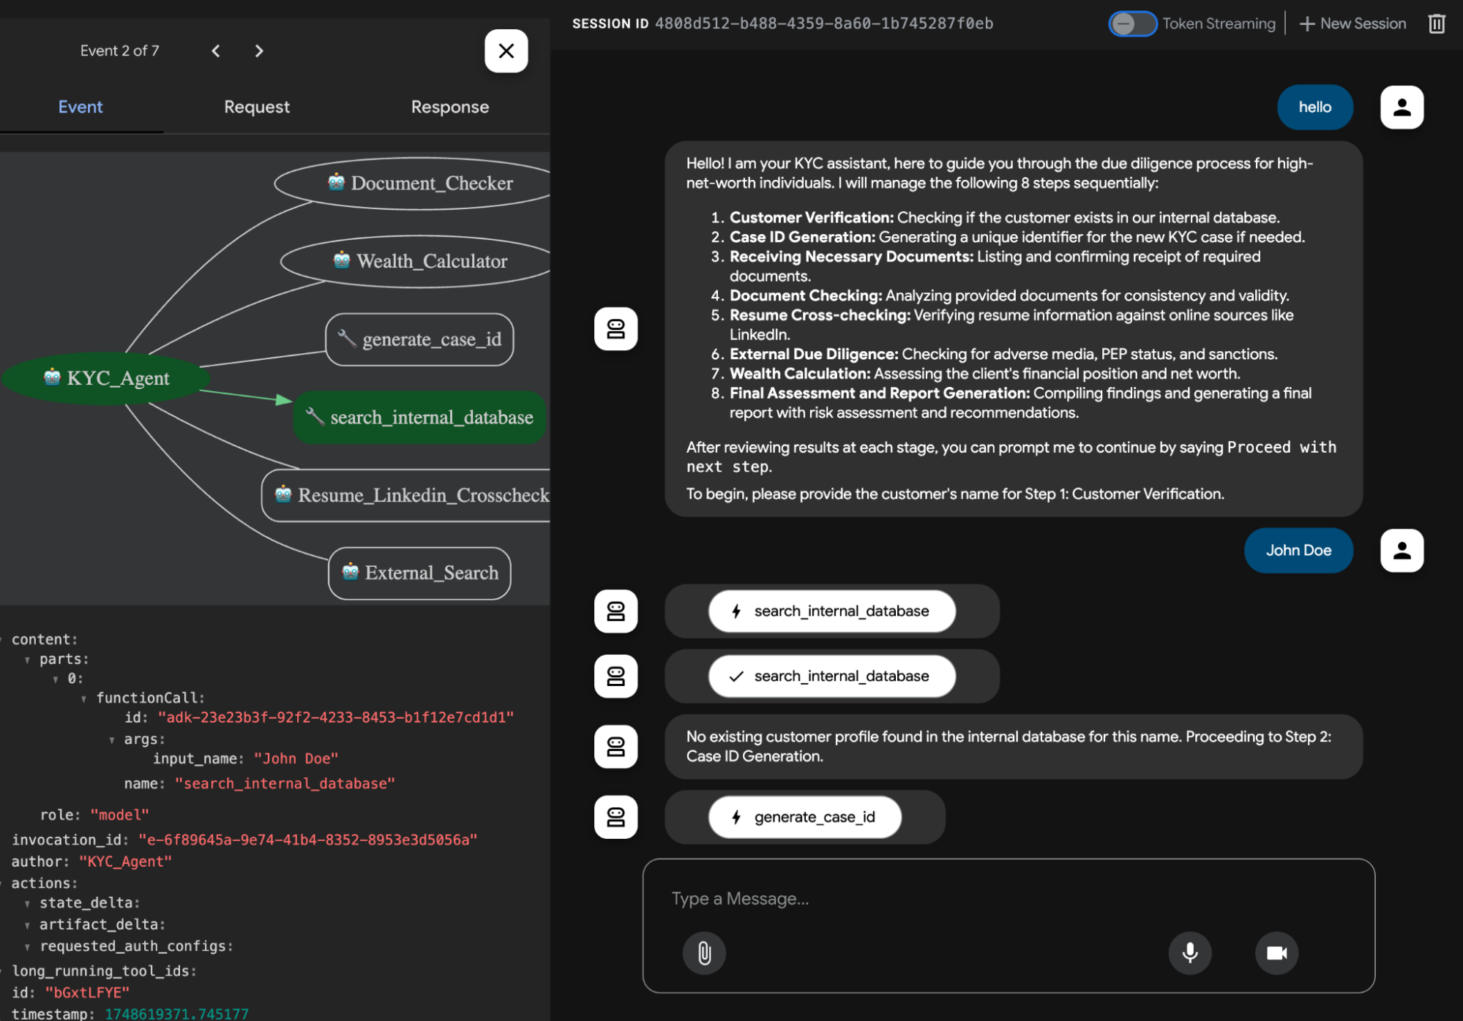
Task: Collapse the parts node under content
Action: pyautogui.click(x=29, y=658)
